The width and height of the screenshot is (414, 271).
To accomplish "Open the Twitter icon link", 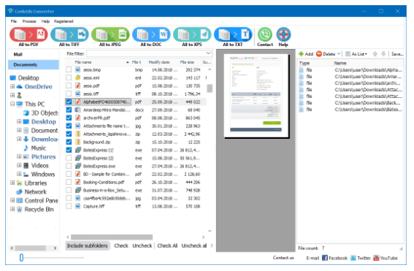I will pos(353,258).
